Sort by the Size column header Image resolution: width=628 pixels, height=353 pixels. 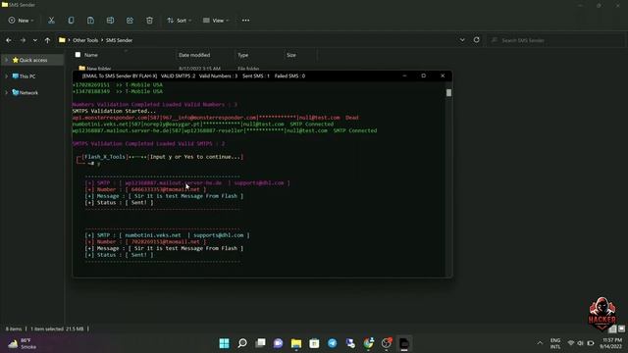point(291,55)
